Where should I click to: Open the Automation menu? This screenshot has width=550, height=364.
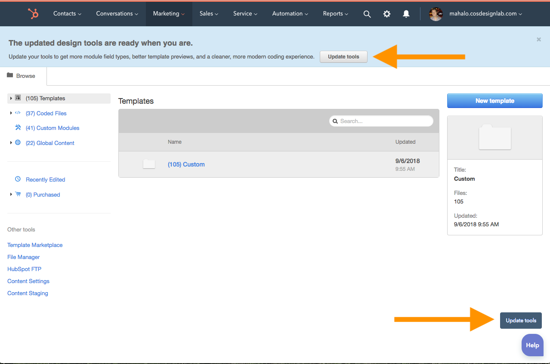pyautogui.click(x=290, y=14)
